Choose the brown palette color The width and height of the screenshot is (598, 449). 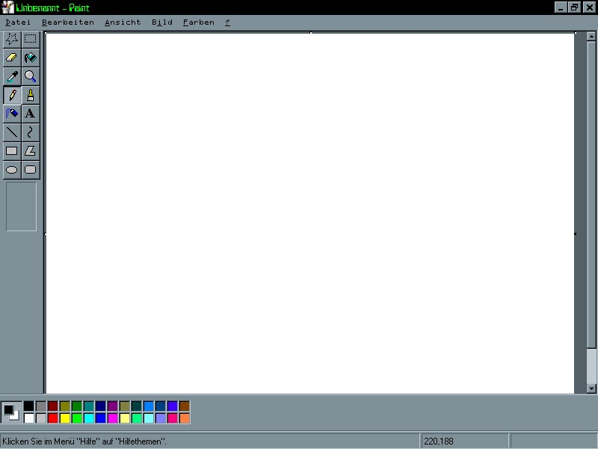[184, 406]
